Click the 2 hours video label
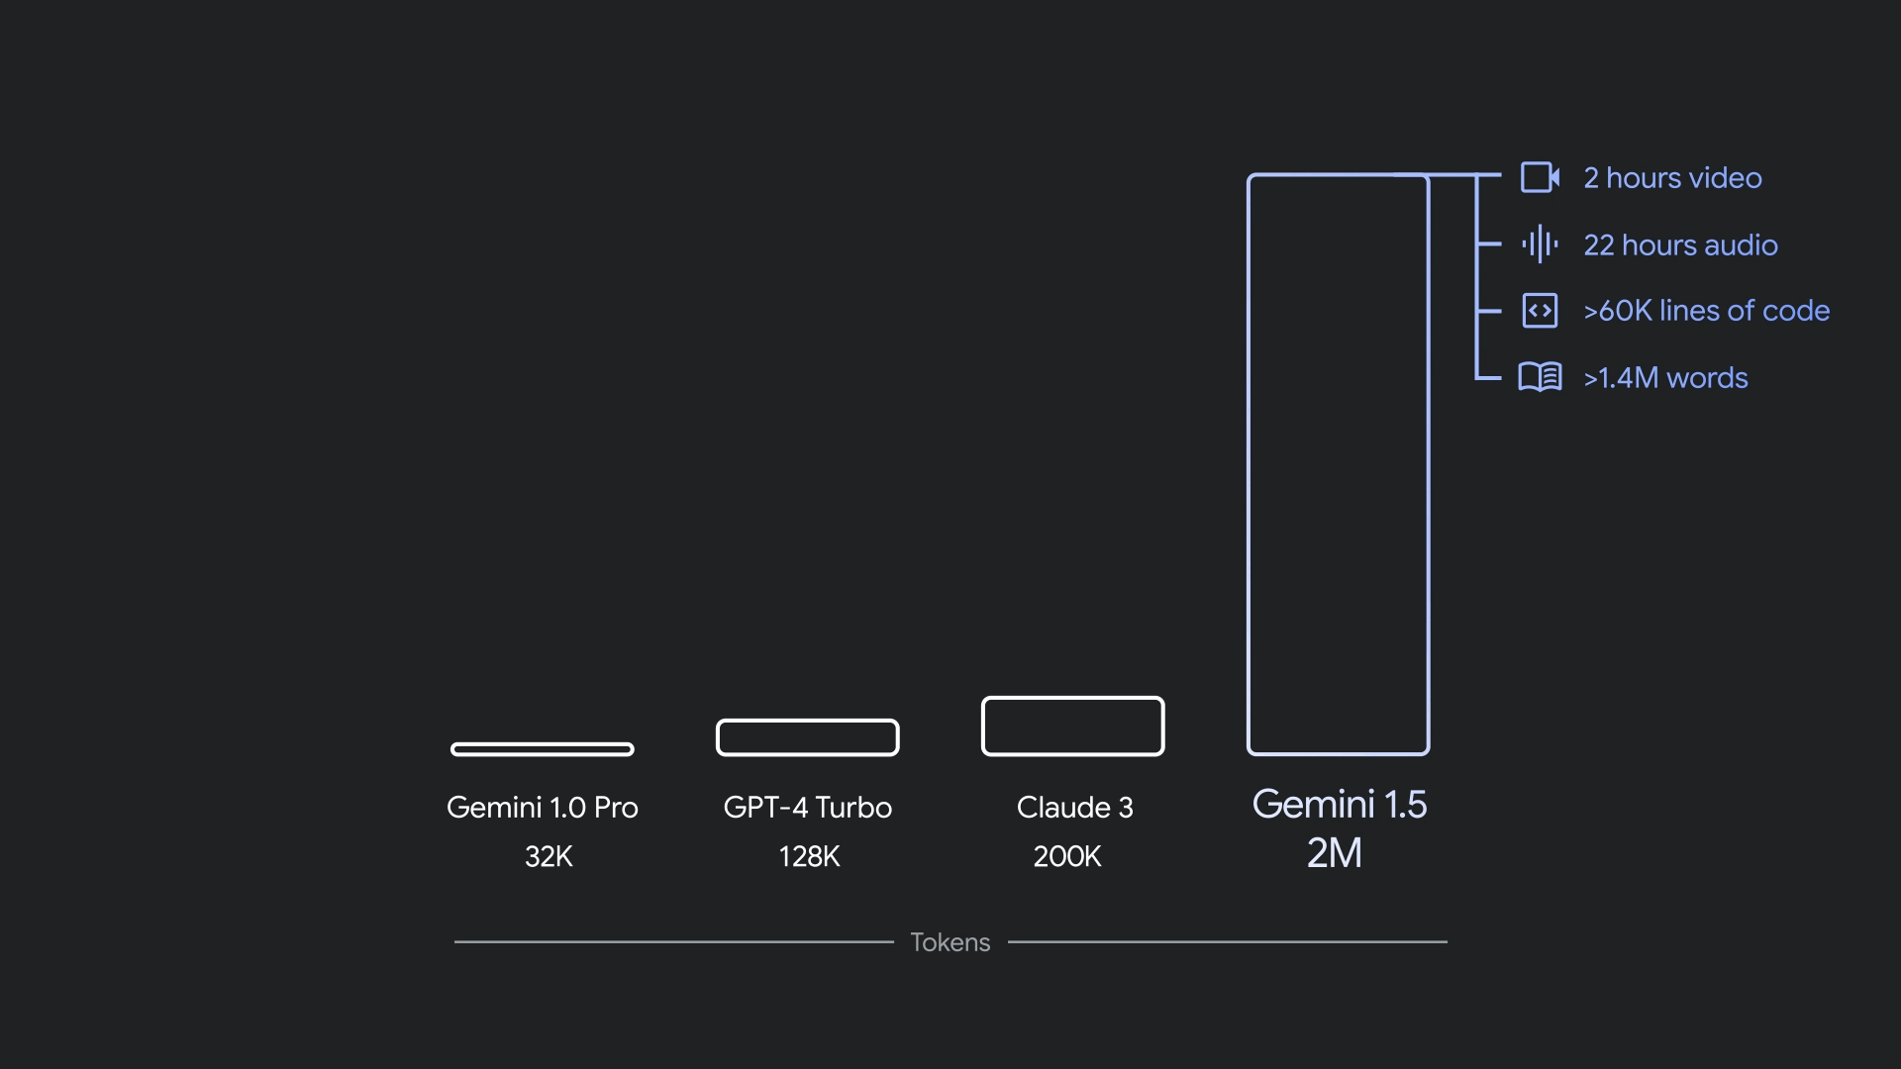The height and width of the screenshot is (1069, 1901). 1672,176
